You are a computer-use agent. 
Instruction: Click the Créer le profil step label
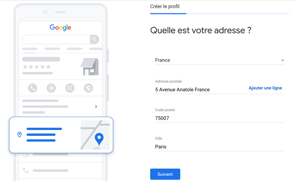[x=165, y=6]
